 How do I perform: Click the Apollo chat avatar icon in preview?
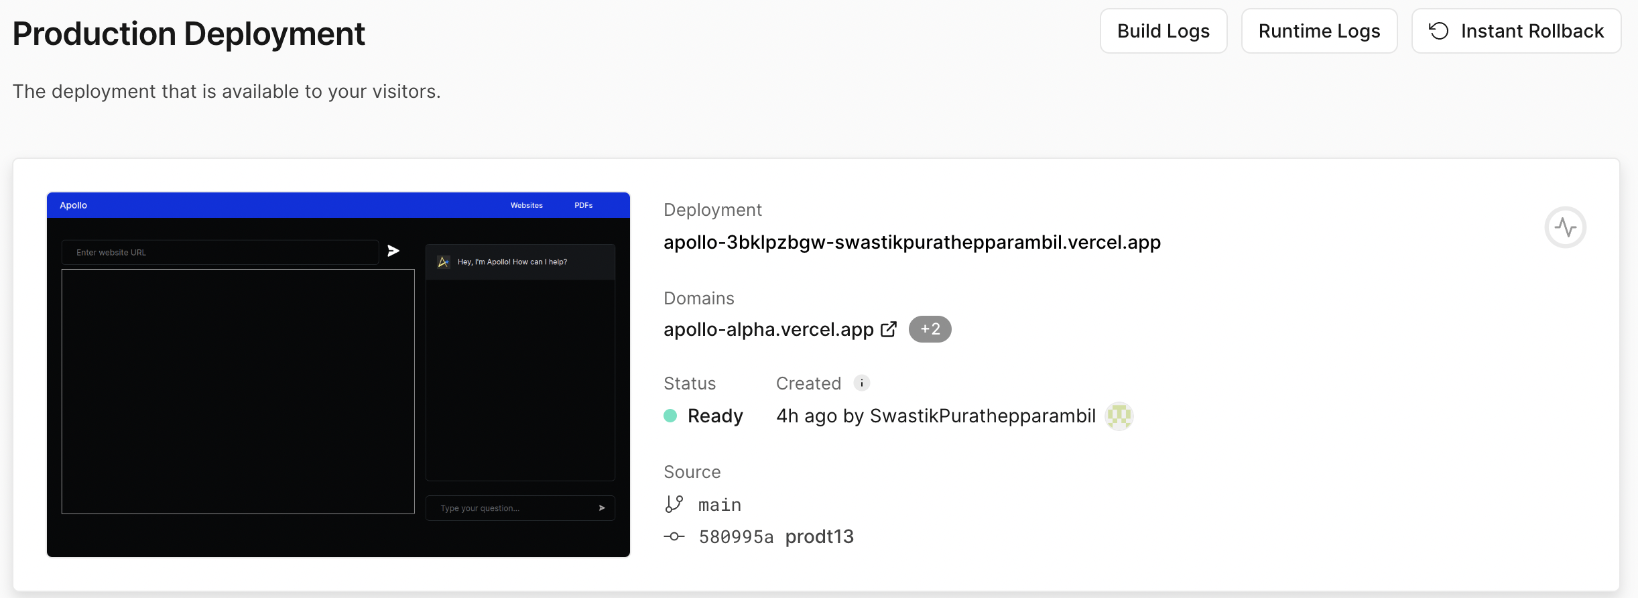[444, 261]
